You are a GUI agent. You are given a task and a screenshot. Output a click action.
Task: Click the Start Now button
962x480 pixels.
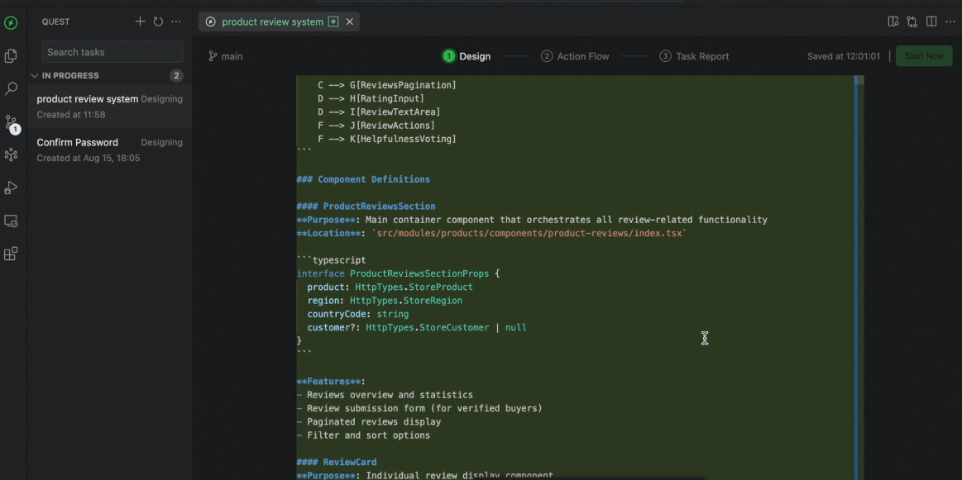pos(923,56)
